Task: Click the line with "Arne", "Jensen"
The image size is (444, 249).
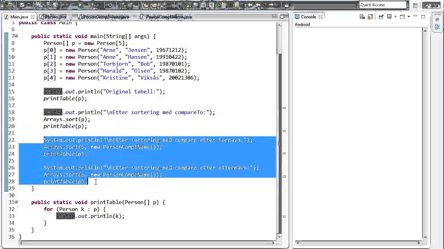Action: coord(115,50)
